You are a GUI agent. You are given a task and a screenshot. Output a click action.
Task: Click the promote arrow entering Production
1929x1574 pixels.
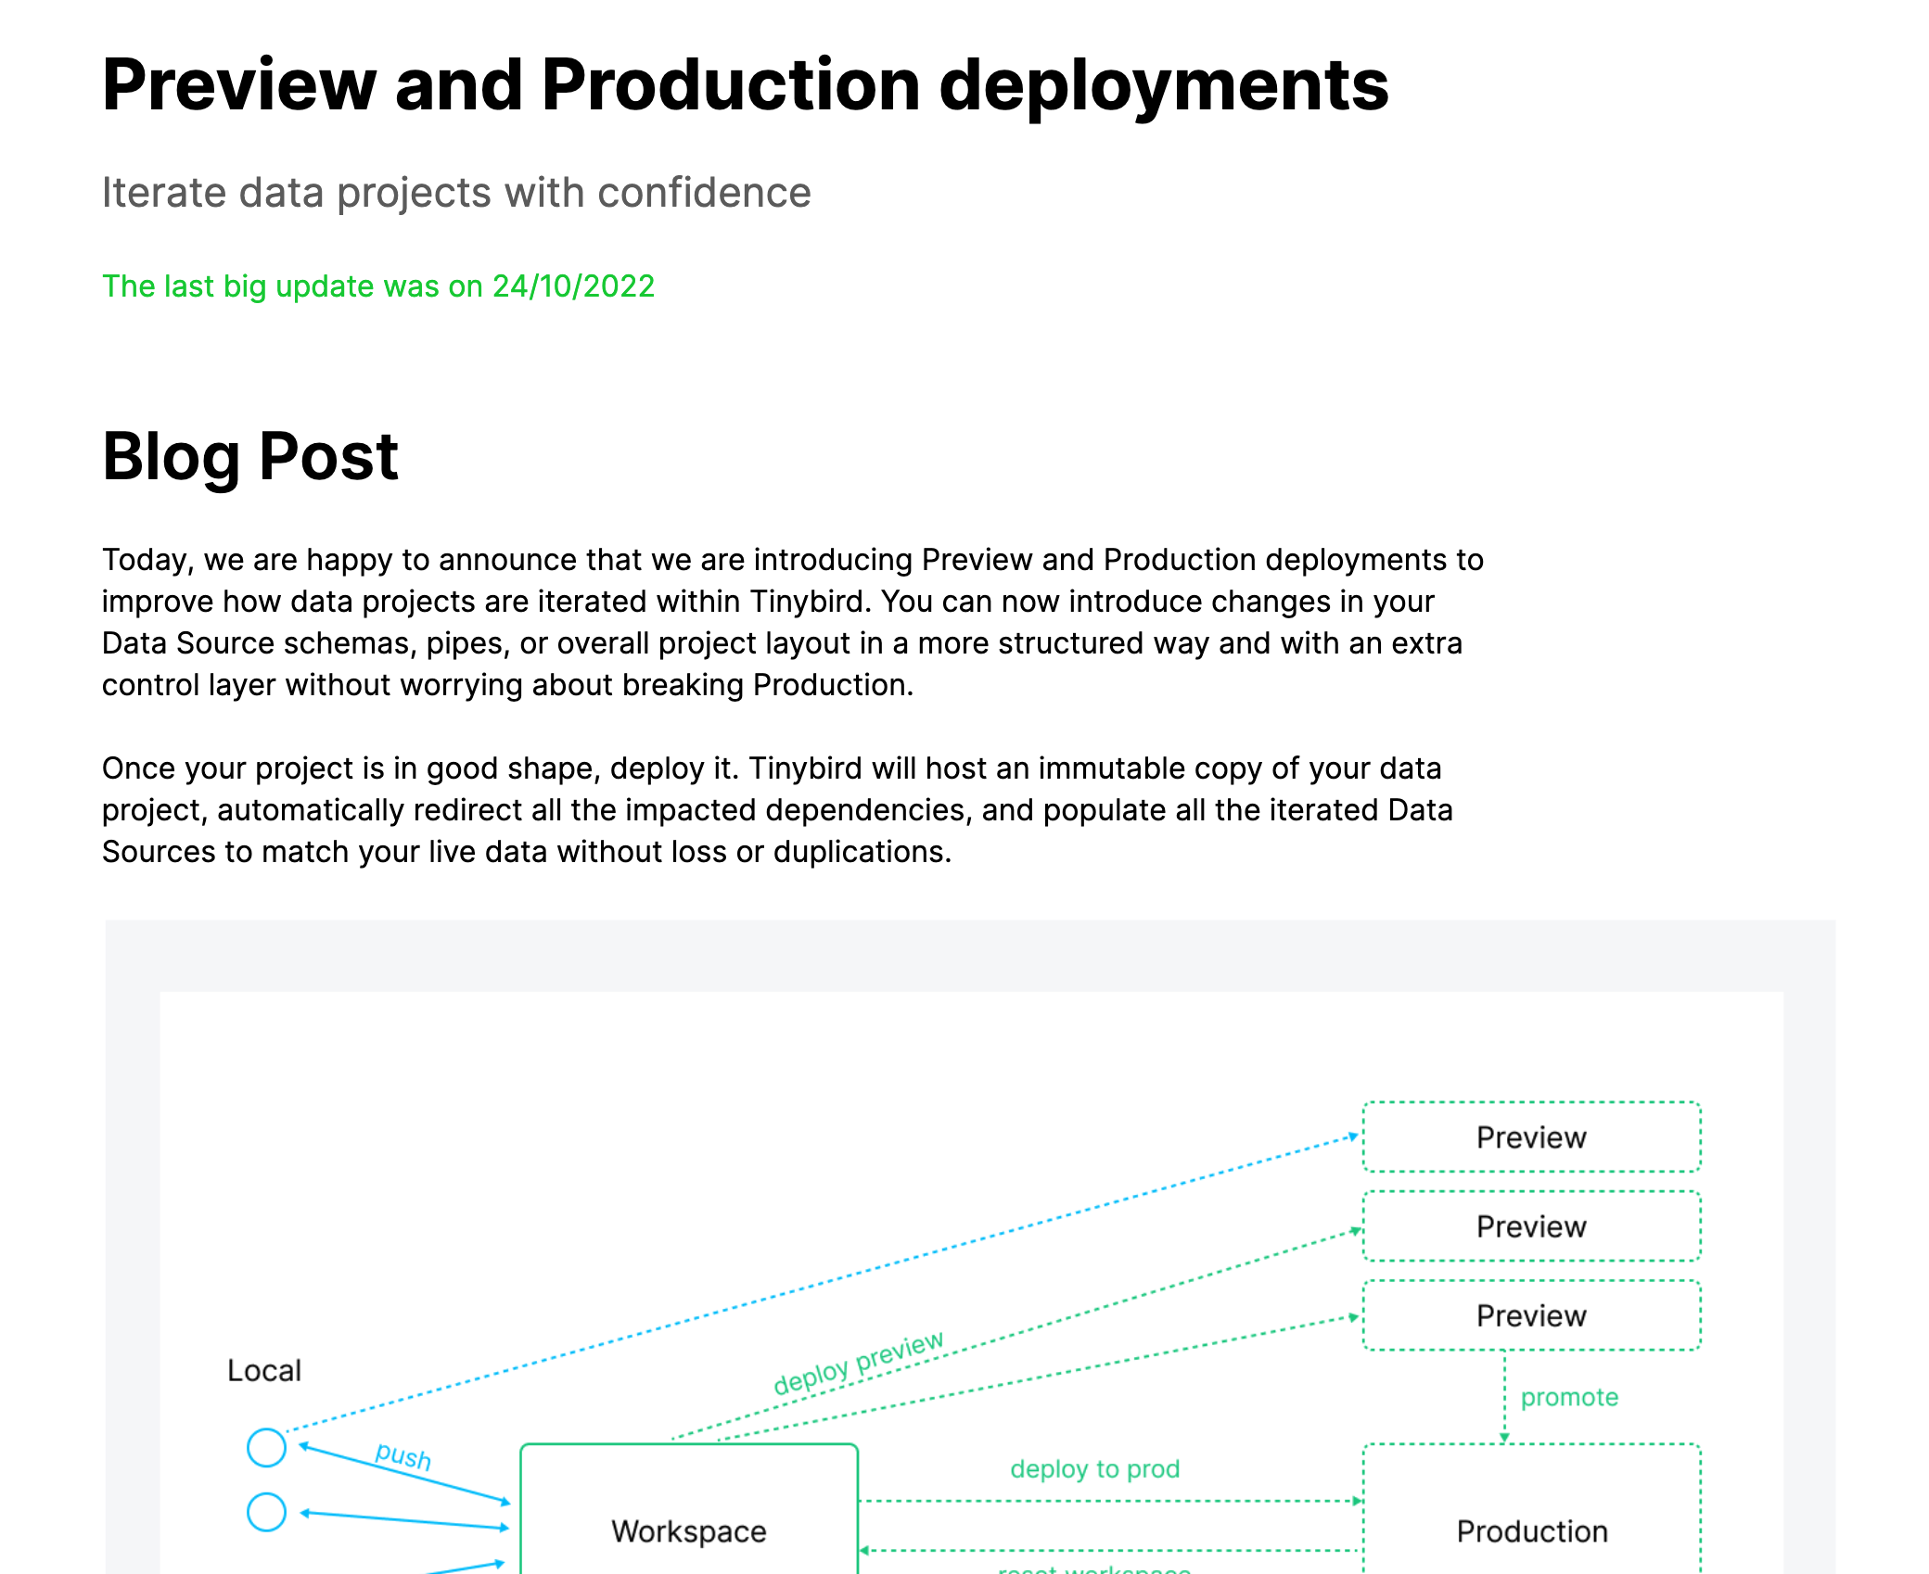(1504, 1436)
